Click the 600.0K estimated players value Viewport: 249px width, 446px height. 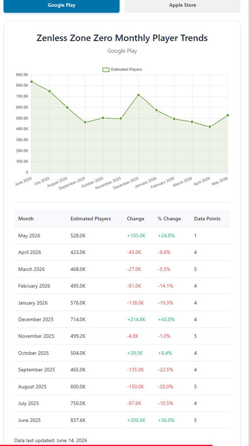click(78, 387)
